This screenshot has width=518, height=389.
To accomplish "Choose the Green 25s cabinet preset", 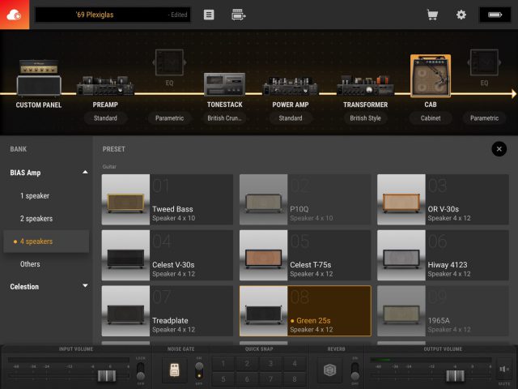I will (x=305, y=311).
